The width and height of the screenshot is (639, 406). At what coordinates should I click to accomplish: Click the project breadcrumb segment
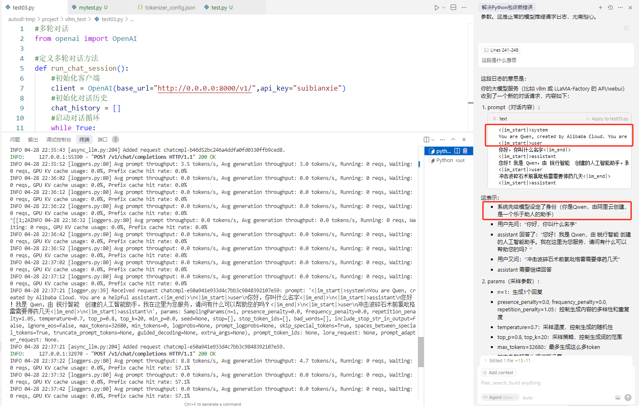[50, 19]
